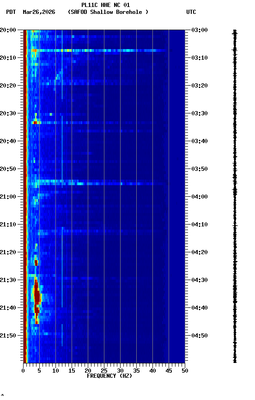Click the 45 Hz frequency tick label
255x400 pixels.
click(169, 371)
